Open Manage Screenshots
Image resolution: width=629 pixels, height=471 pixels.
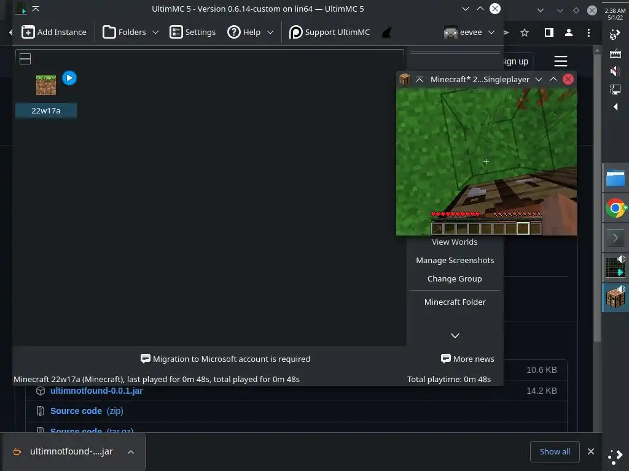click(x=455, y=260)
